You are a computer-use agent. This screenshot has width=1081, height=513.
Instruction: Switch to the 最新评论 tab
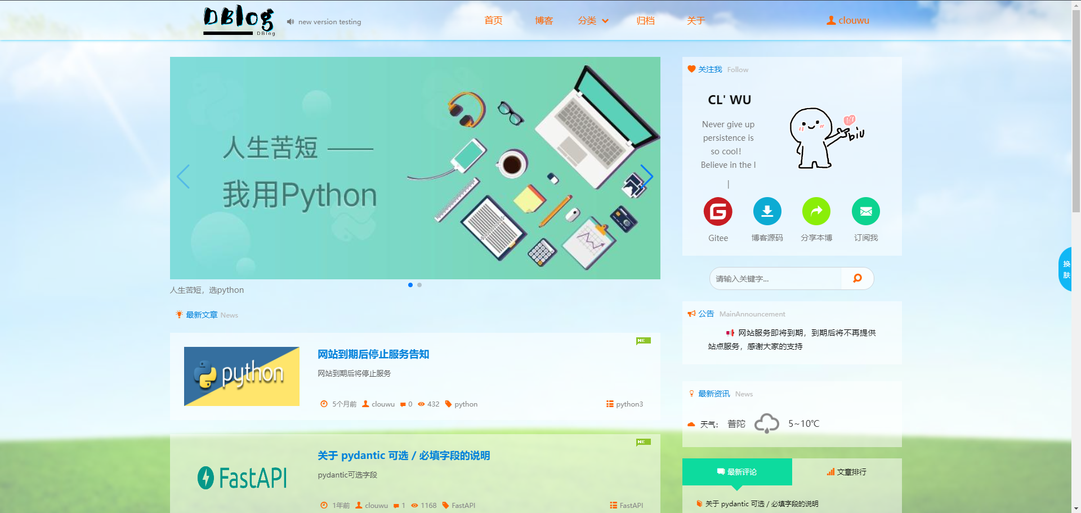point(737,472)
